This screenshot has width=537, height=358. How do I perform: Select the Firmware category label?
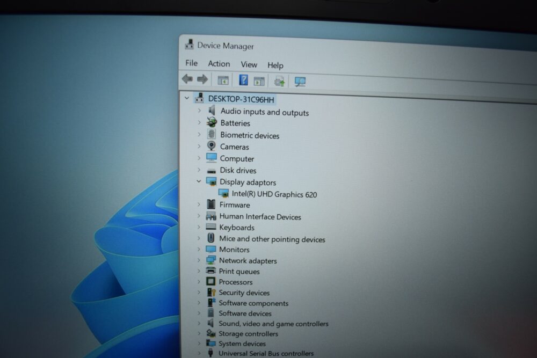coord(235,204)
